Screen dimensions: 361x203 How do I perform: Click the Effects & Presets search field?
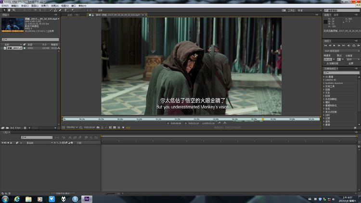[341, 73]
